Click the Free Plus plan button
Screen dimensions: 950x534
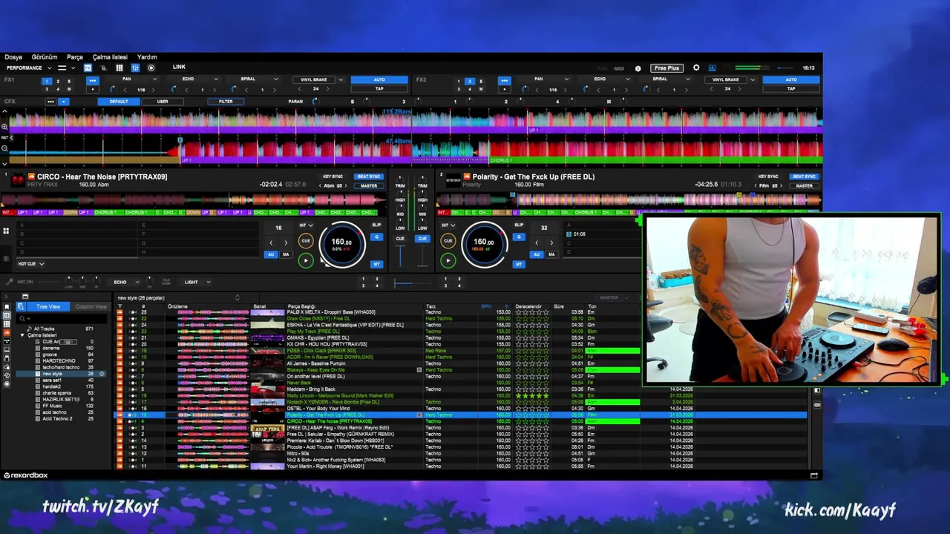[x=666, y=68]
